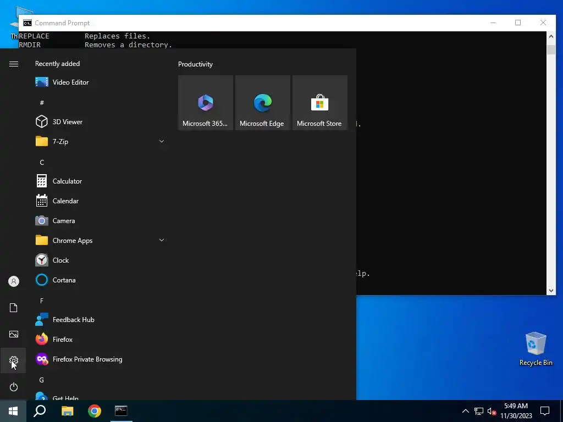Minimize the Command Prompt window

click(493, 23)
